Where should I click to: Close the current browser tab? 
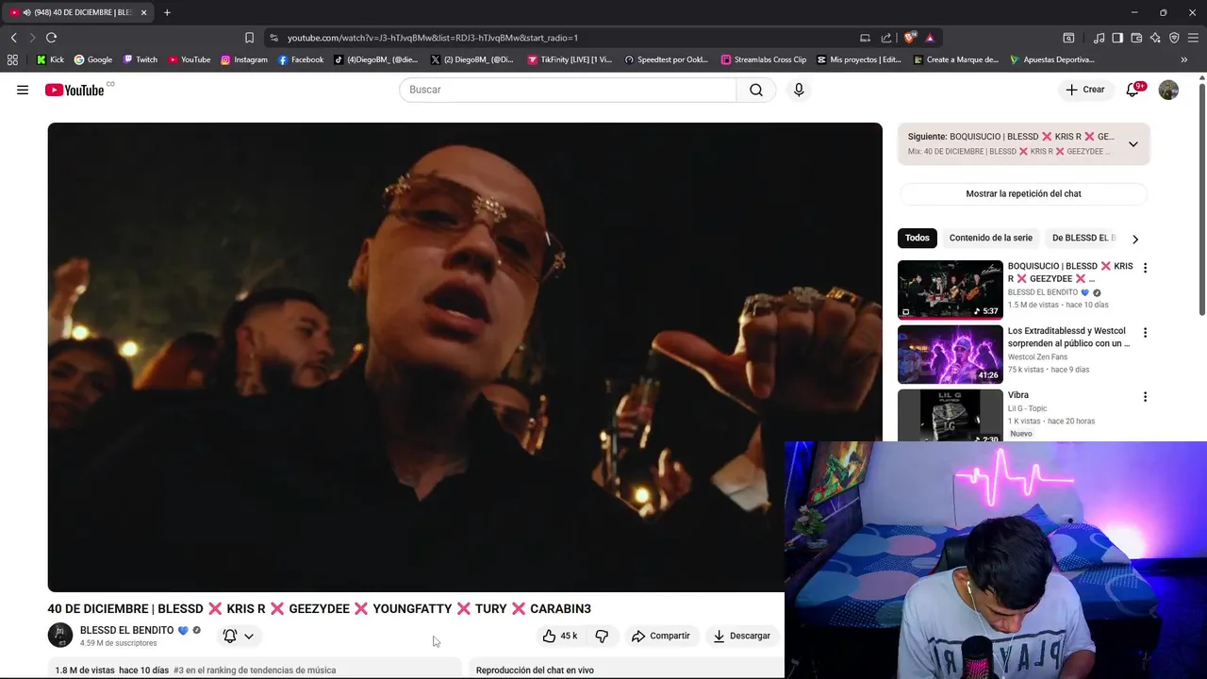click(x=143, y=12)
